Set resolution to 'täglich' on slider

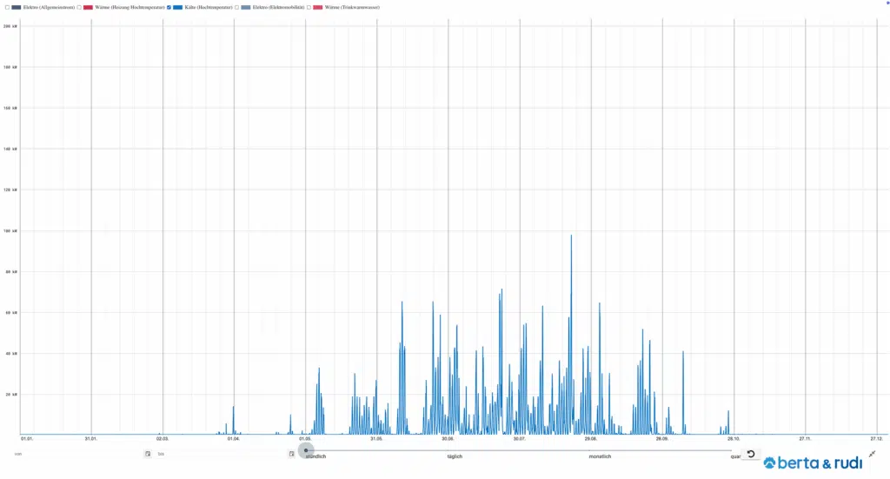(455, 450)
